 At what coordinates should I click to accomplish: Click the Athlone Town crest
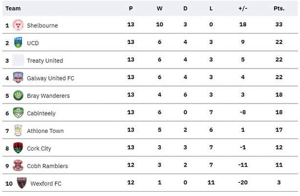(18, 131)
